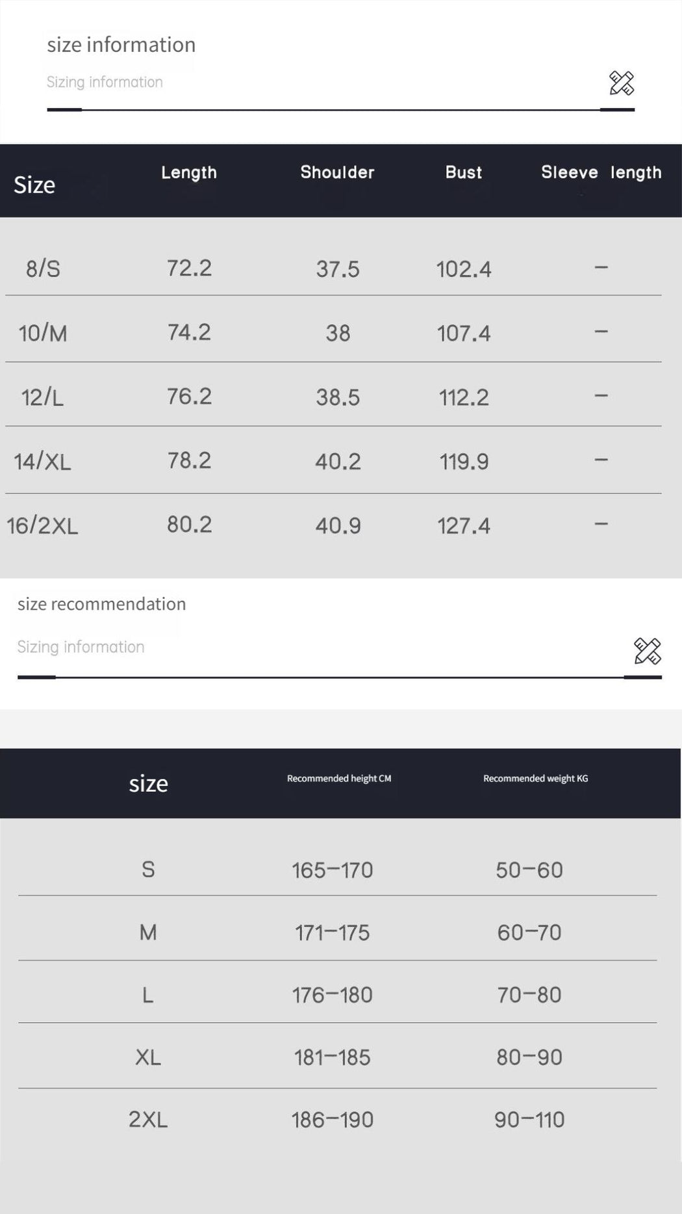Screen dimensions: 682x1214
Task: Click the Recommended height CM header
Action: point(339,778)
